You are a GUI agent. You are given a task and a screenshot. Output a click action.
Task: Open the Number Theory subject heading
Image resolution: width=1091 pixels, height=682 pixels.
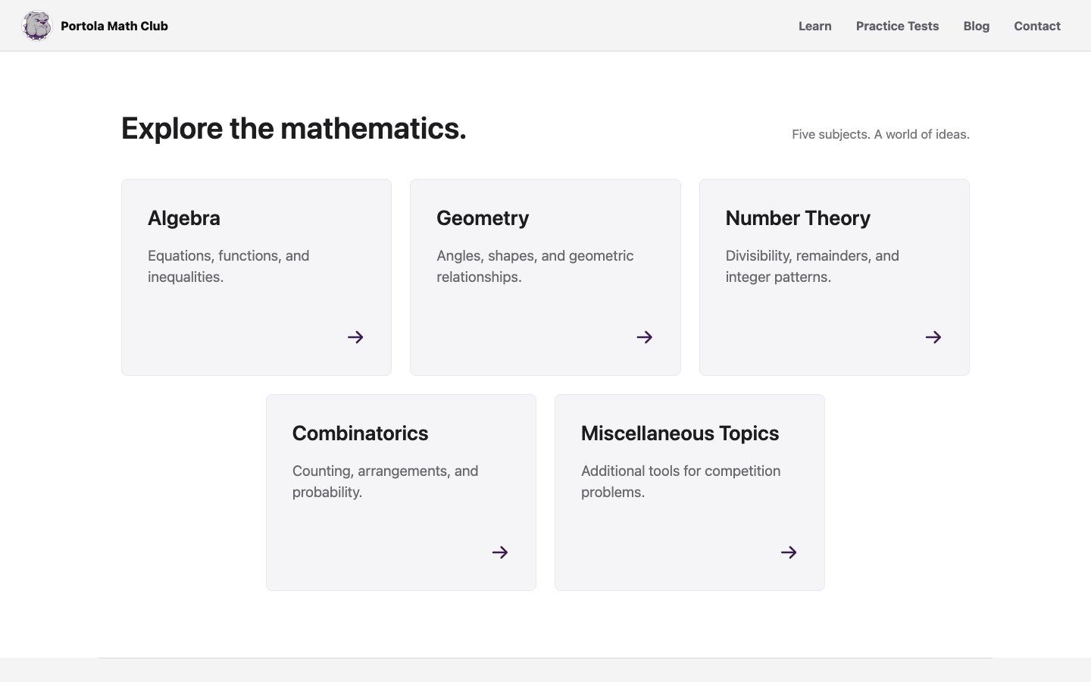(x=798, y=218)
